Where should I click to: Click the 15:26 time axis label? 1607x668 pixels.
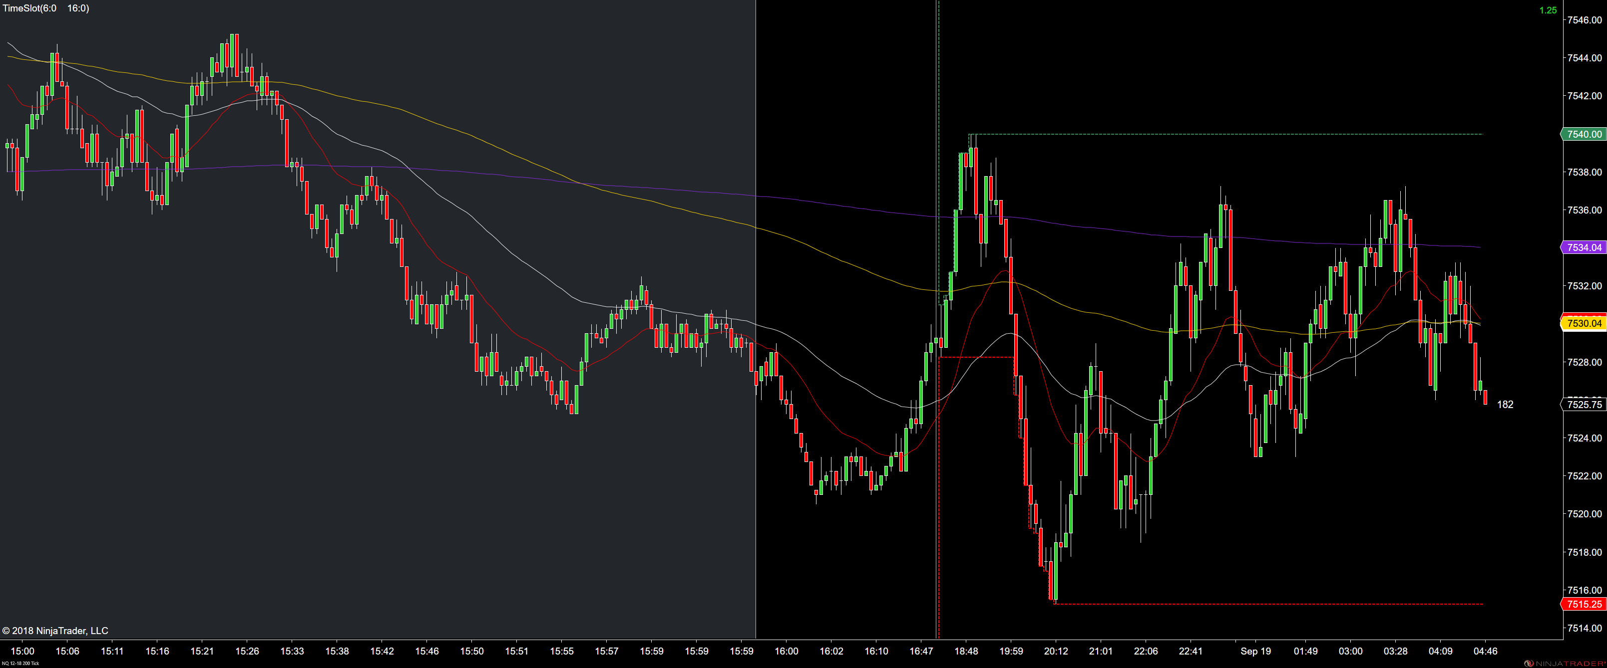point(247,651)
